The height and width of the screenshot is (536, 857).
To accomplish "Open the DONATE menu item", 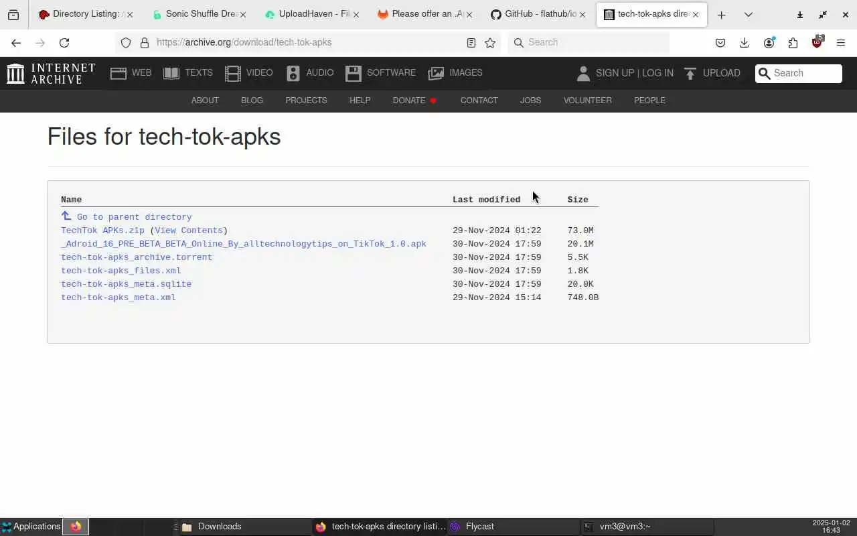I will pyautogui.click(x=414, y=100).
